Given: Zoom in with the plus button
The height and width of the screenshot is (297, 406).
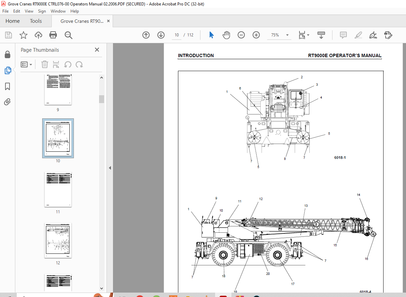Looking at the screenshot, I should pos(256,35).
